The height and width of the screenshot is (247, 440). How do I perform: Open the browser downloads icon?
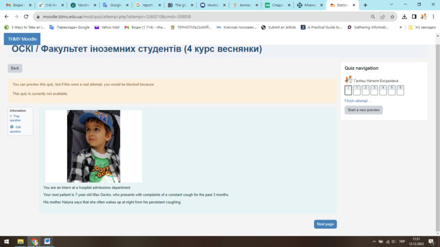pyautogui.click(x=404, y=17)
